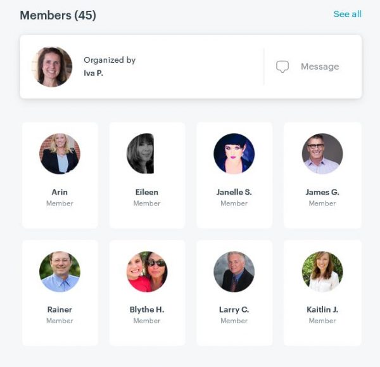
Task: Click the Arin member name
Action: 60,192
